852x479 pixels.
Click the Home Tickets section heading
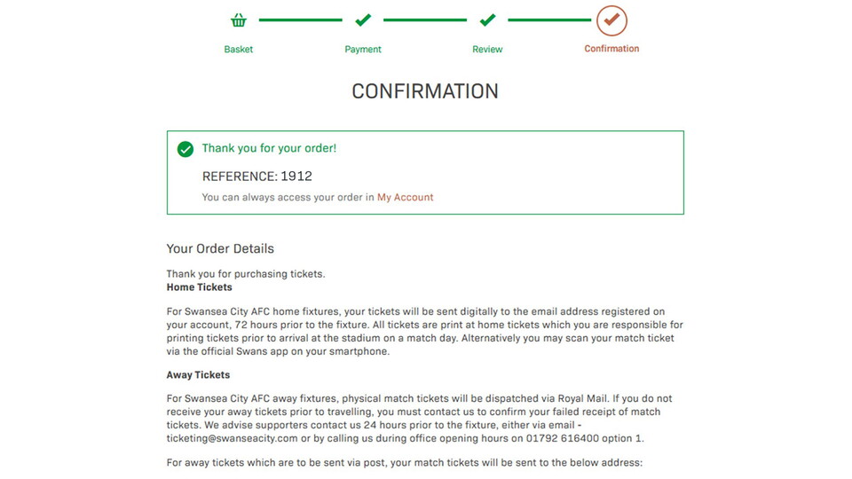coord(200,287)
